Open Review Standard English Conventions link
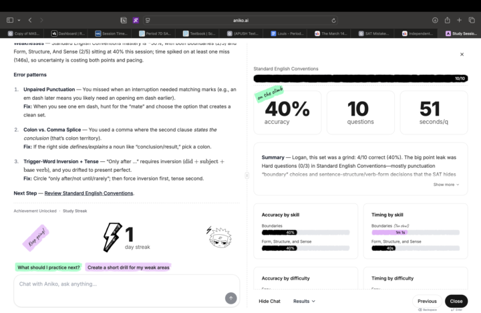This screenshot has height=313, width=481. (88, 193)
